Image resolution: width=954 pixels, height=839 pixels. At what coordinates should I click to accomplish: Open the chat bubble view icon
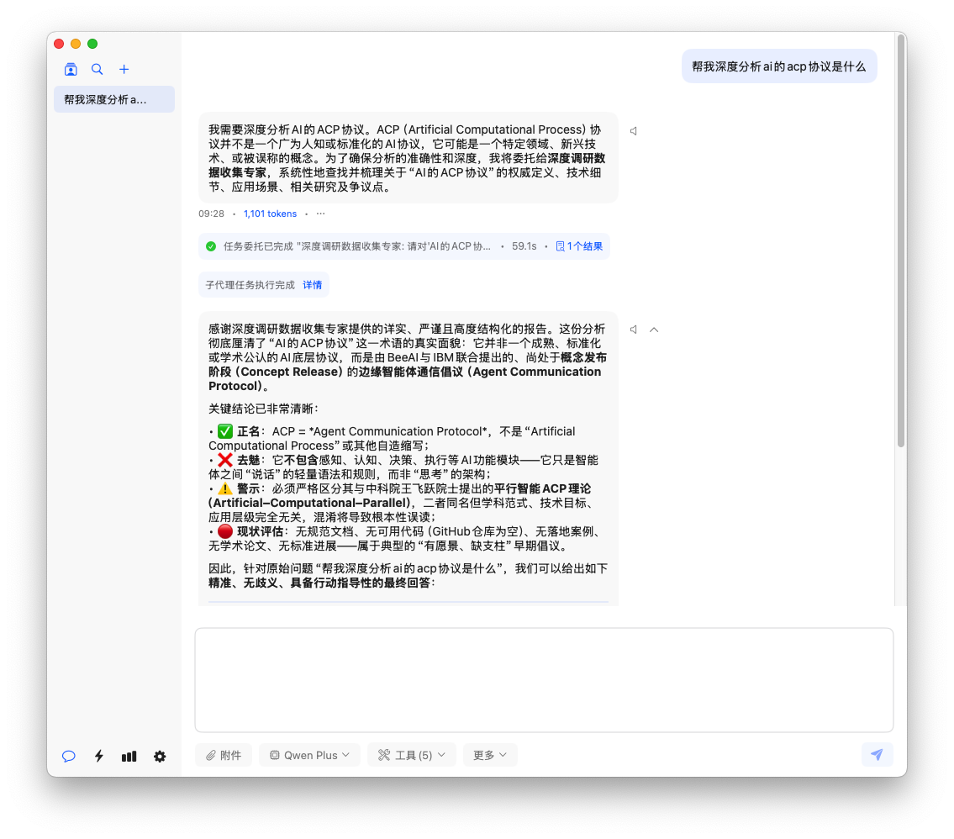[69, 756]
